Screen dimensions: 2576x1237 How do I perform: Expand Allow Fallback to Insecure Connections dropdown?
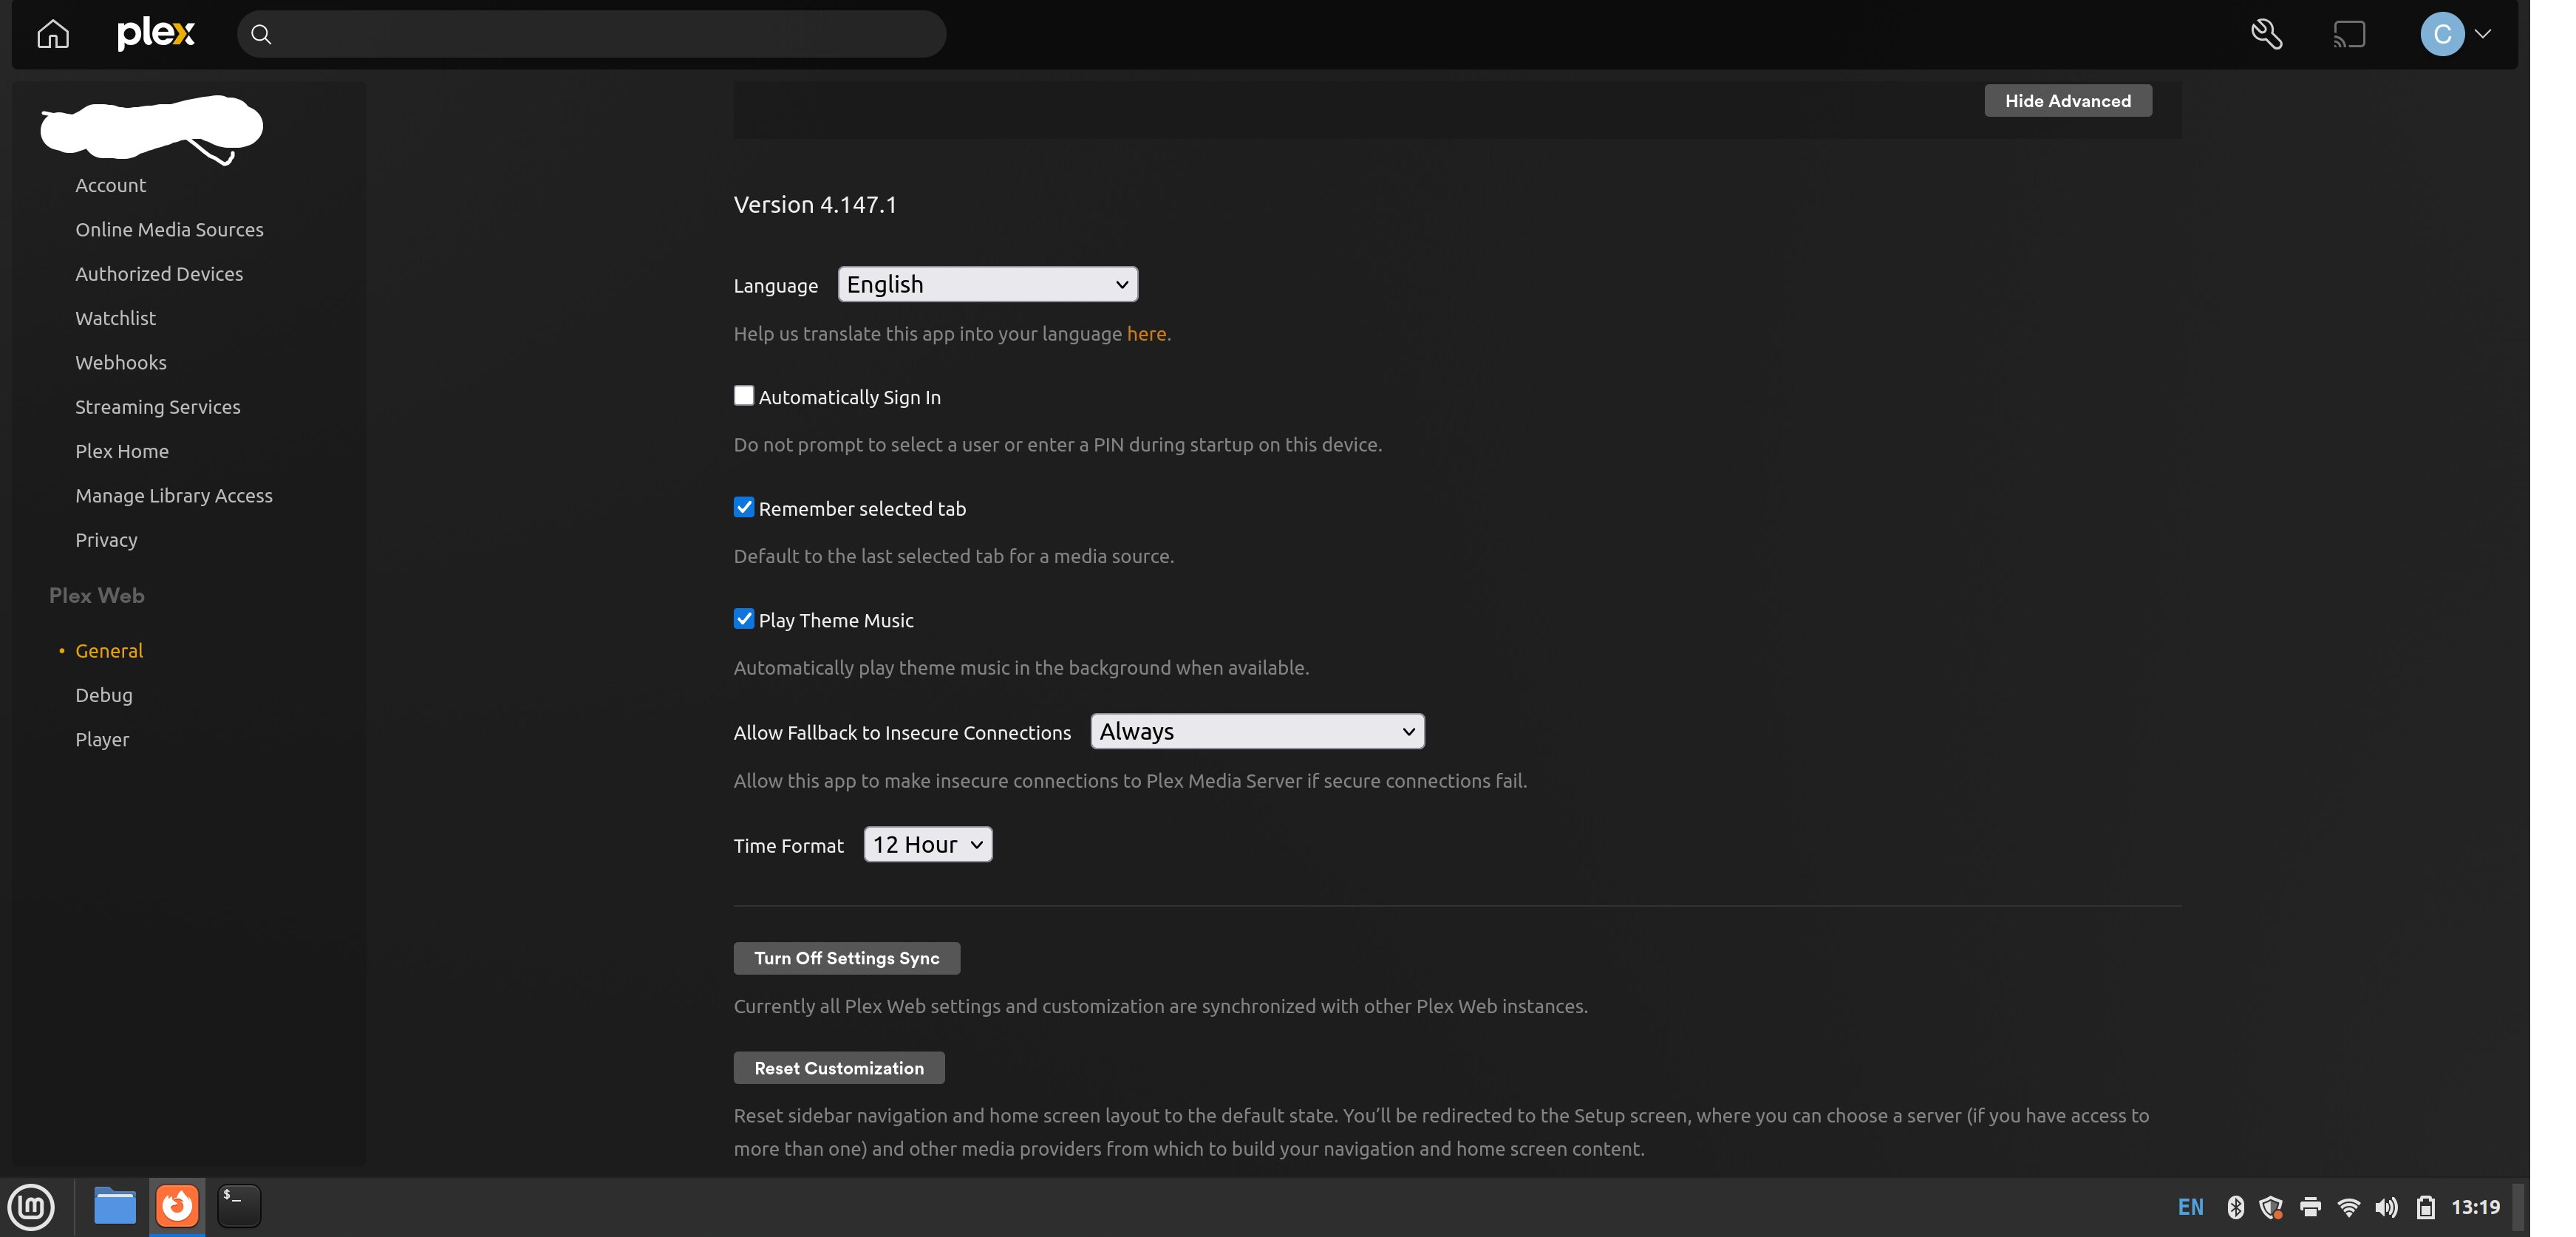(1257, 731)
